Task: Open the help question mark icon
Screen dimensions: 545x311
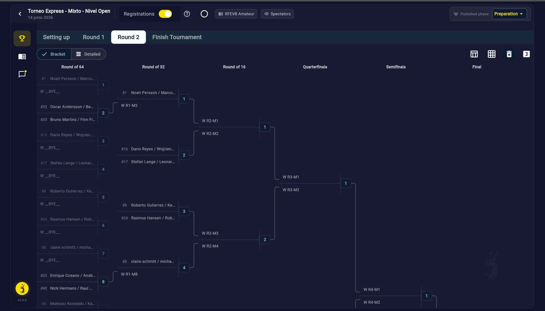Action: tap(187, 14)
